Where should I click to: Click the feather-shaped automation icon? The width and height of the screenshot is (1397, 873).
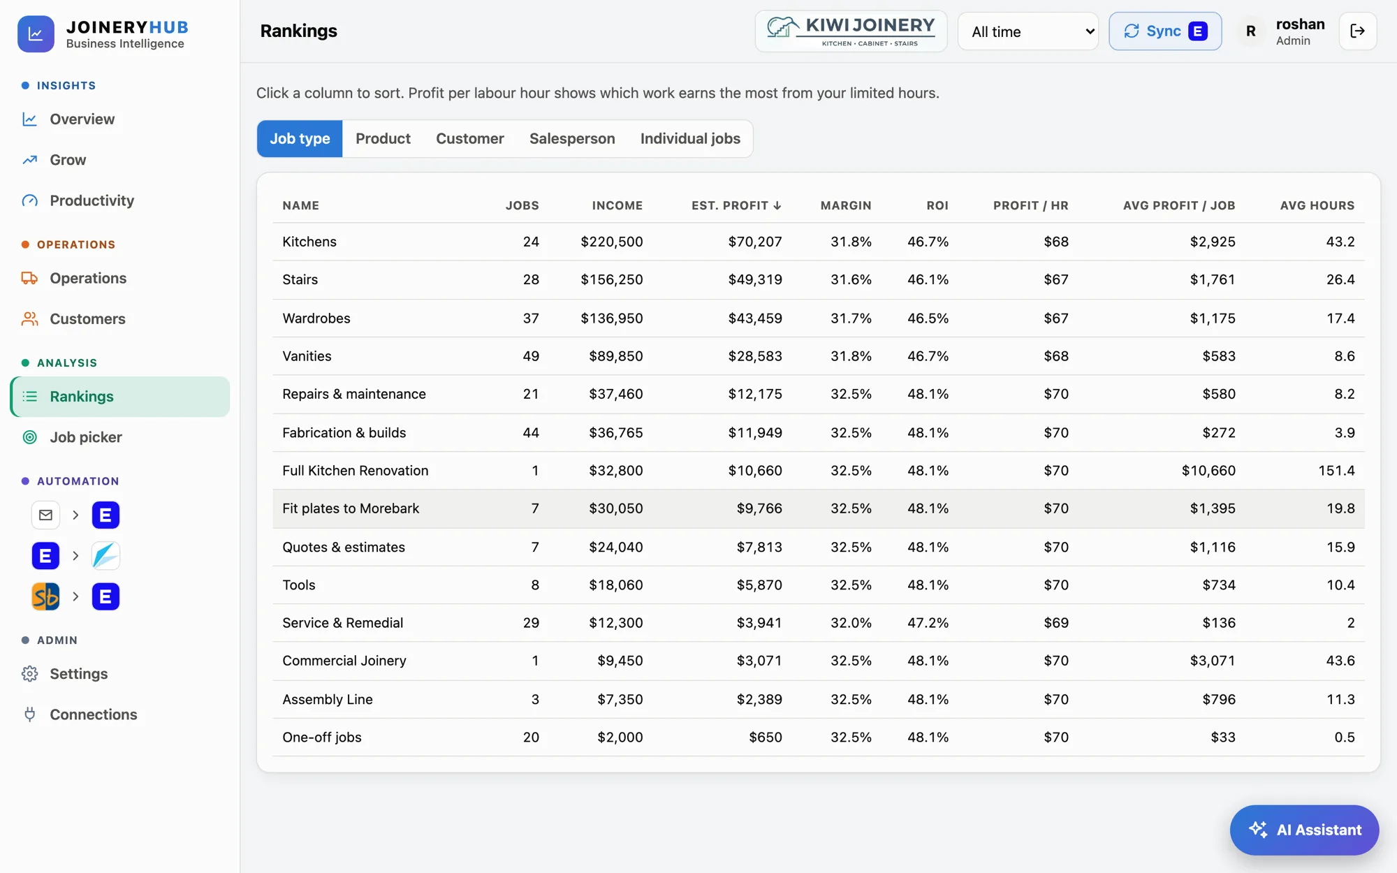click(105, 556)
